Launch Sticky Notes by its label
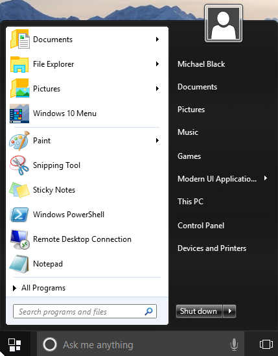Screen dimensions: 278x356 point(54,190)
